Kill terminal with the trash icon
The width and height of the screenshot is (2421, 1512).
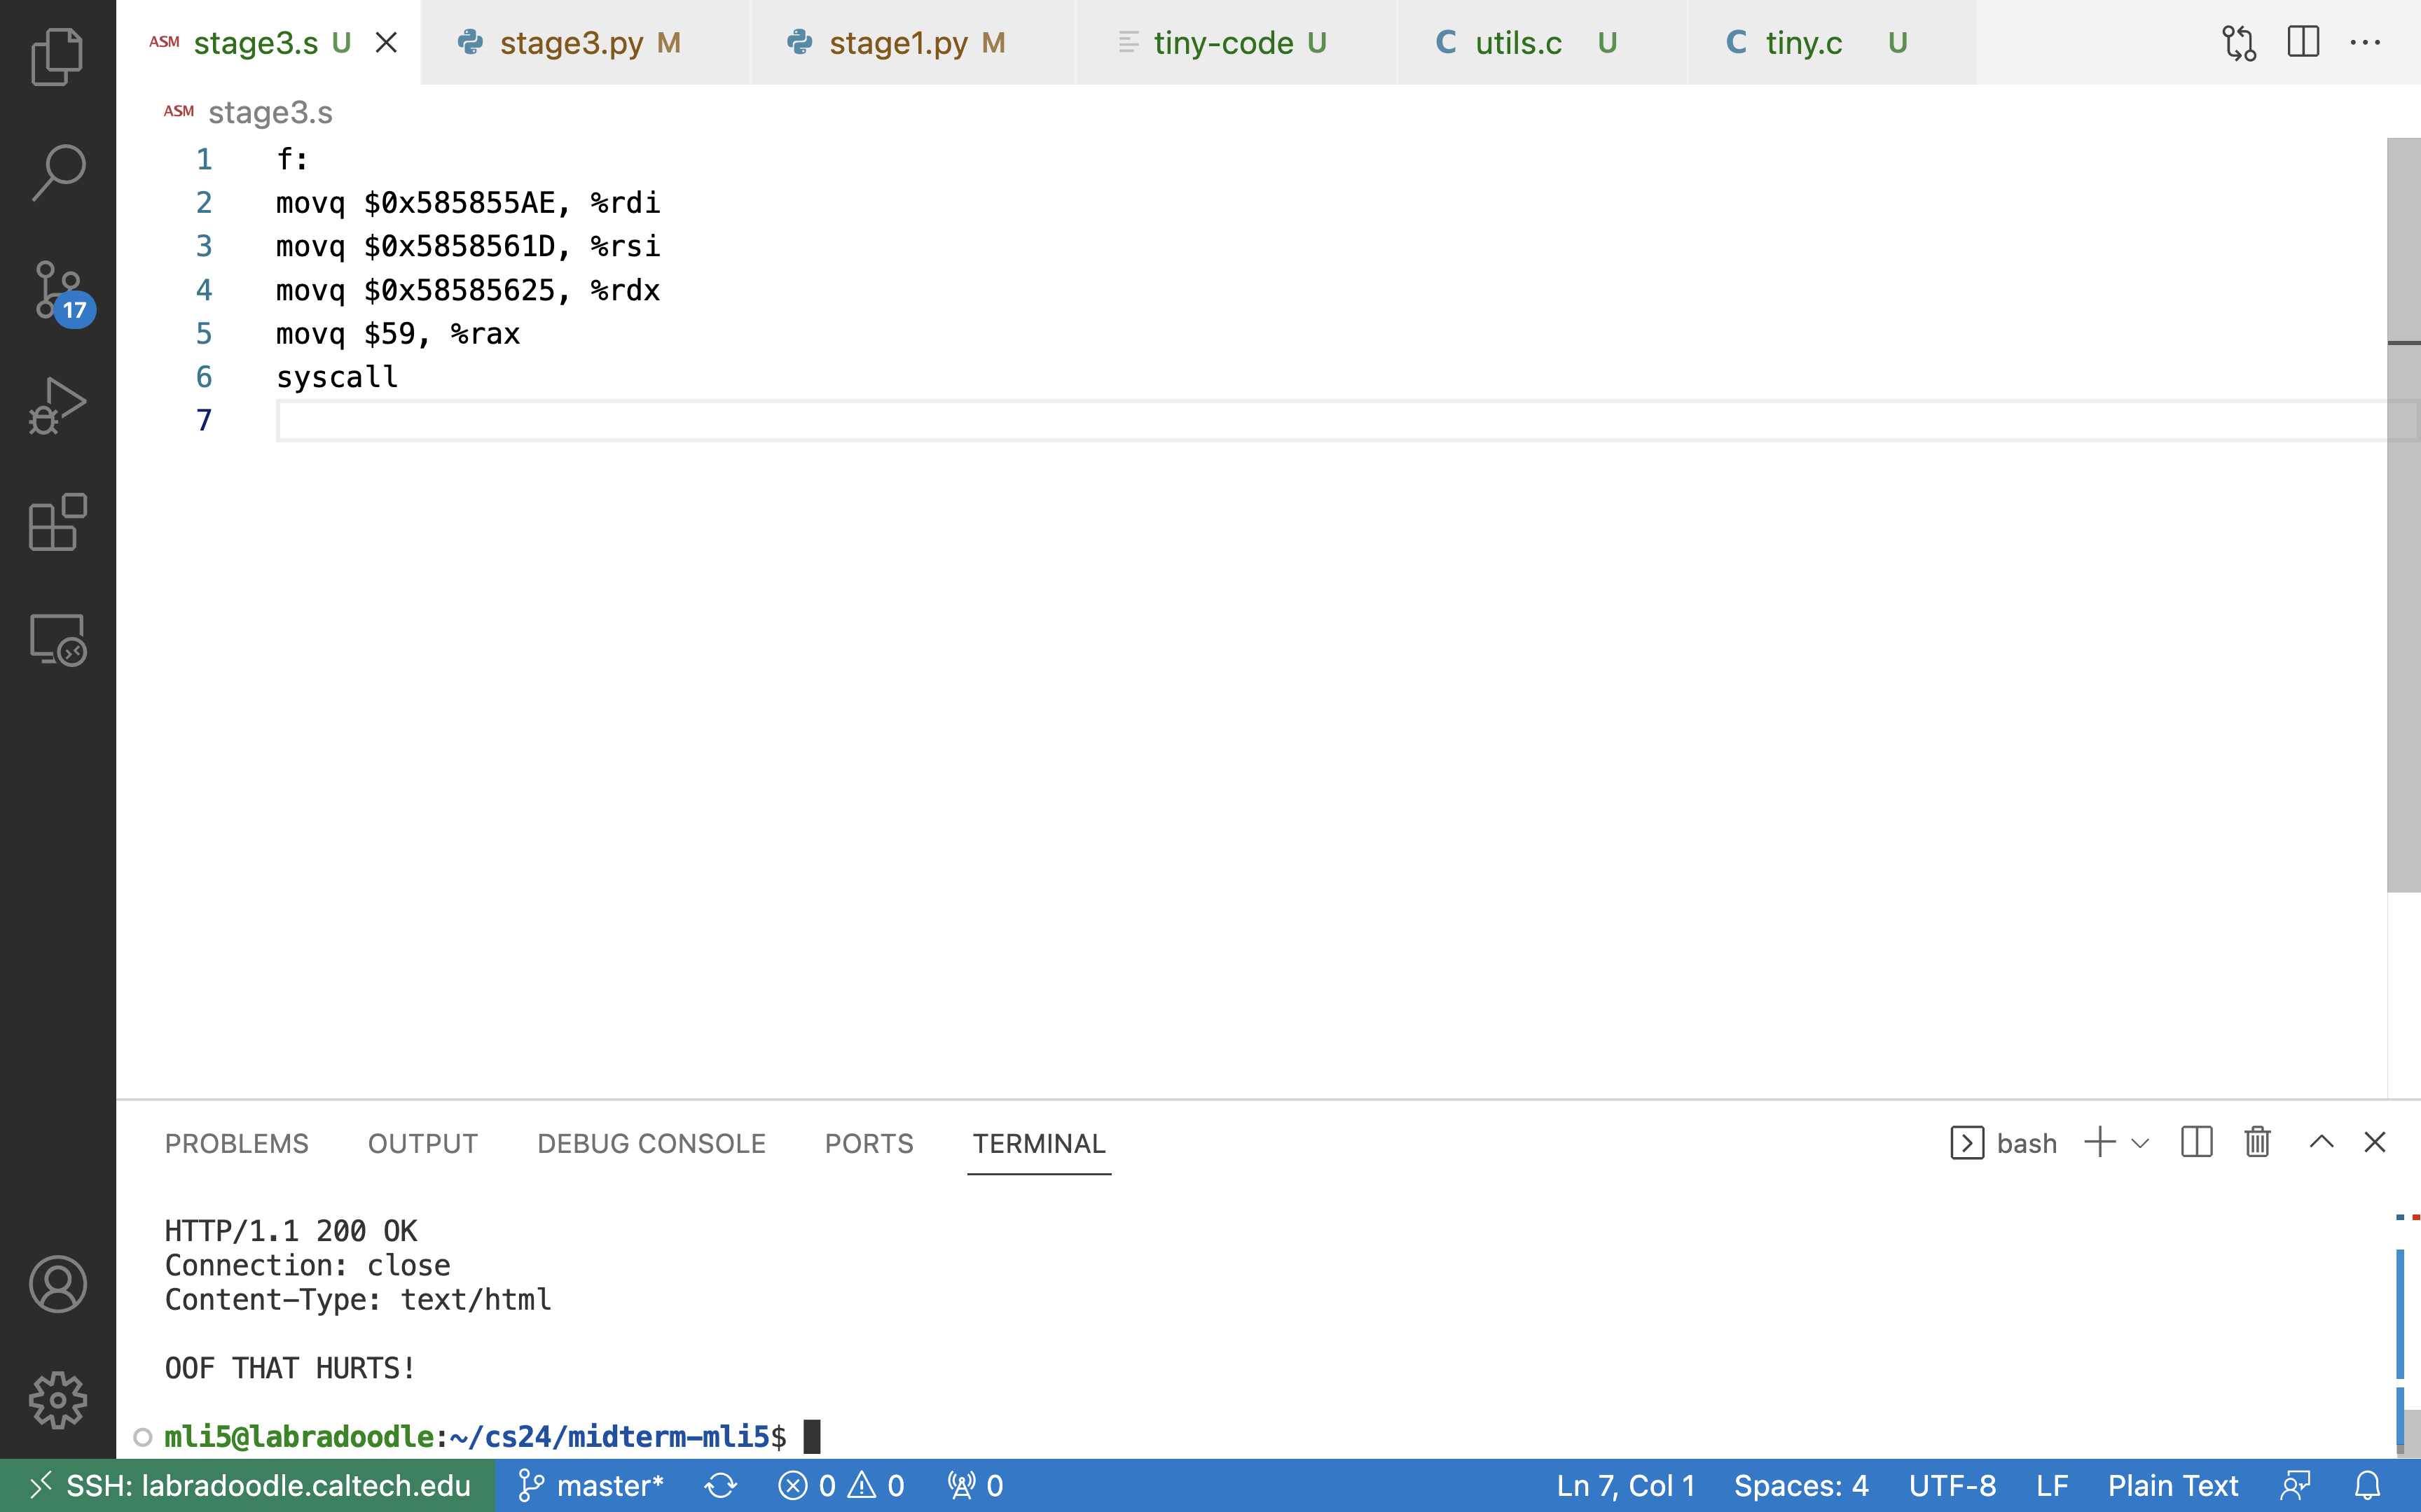2257,1142
